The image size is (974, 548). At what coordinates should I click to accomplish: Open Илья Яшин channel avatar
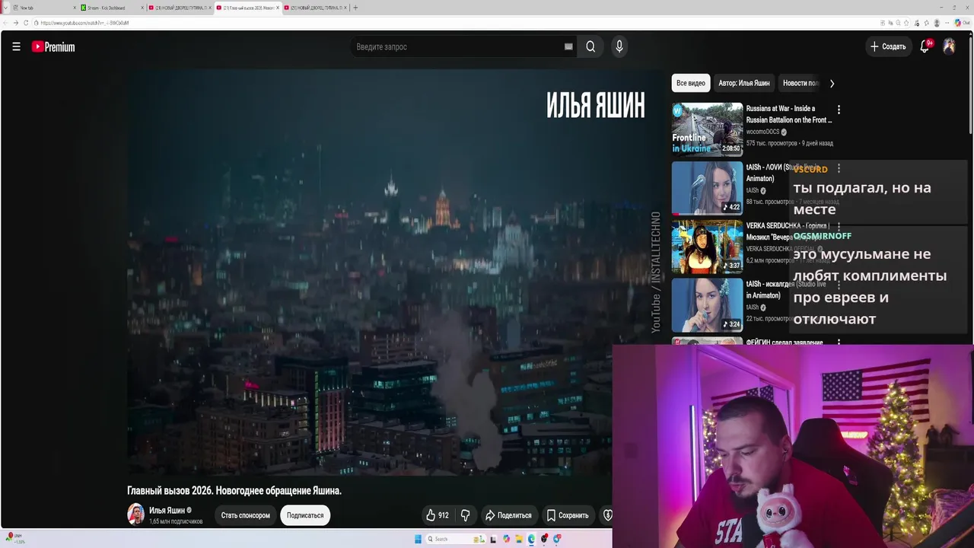[x=135, y=515]
